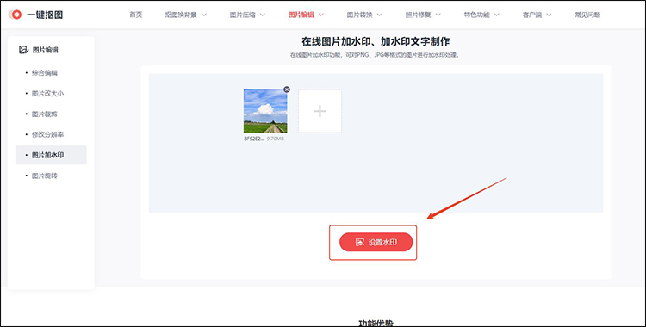The image size is (646, 327).
Task: Click the 一键抠图 logo icon
Action: click(x=16, y=15)
